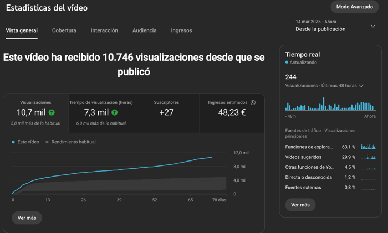
Task: Click the +27 subscribers value
Action: point(166,112)
